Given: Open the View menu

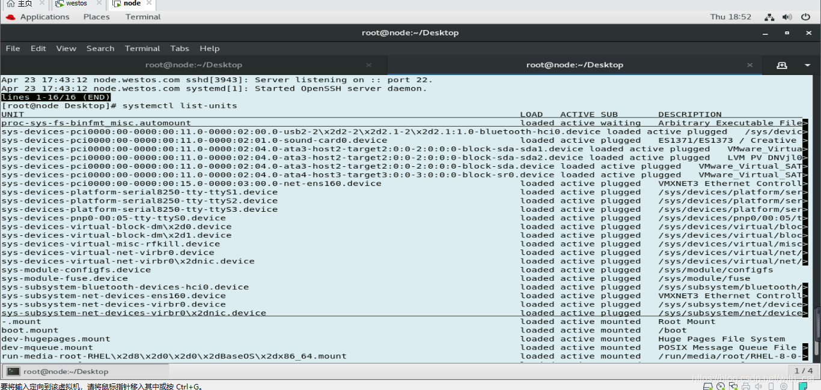Looking at the screenshot, I should point(66,48).
